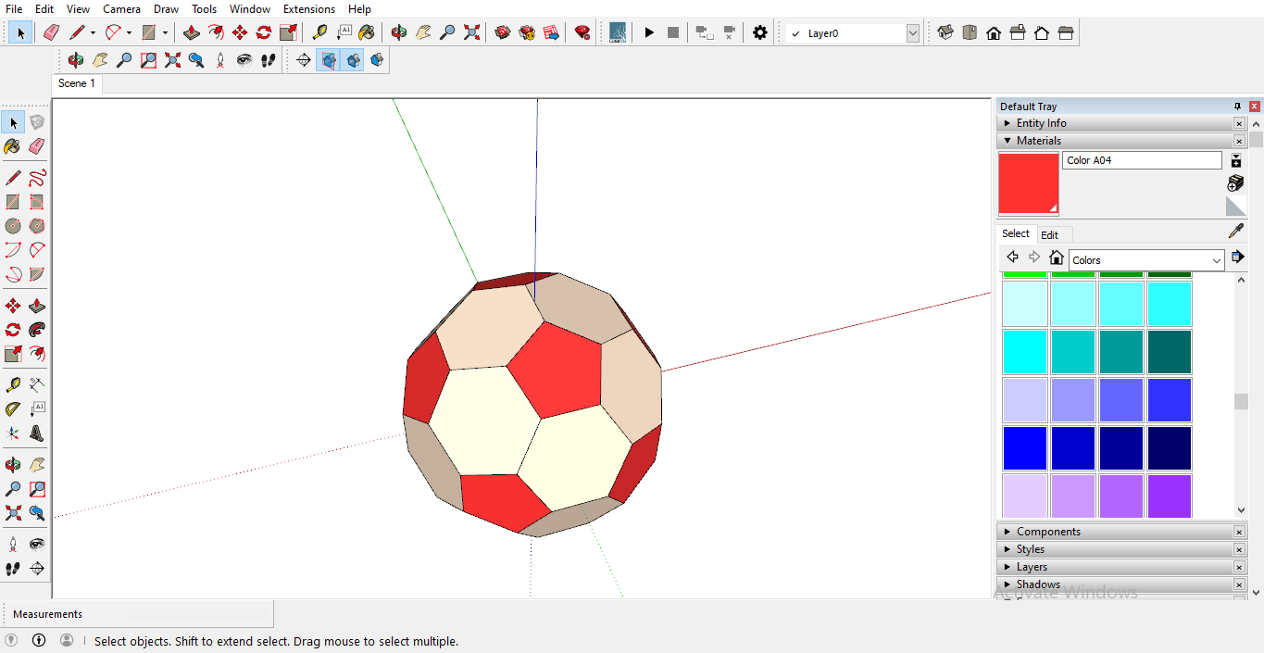Select the Eraser tool in top toolbar
1264x653 pixels.
[51, 32]
